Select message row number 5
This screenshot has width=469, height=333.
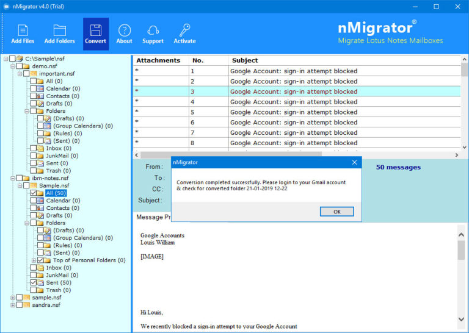pos(297,112)
